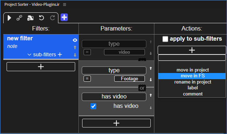The height and width of the screenshot is (134, 227).
Task: Select the new filter title
Action: pos(20,38)
